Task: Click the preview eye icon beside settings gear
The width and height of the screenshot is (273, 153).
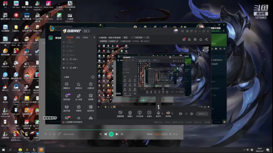Action: (x=186, y=114)
